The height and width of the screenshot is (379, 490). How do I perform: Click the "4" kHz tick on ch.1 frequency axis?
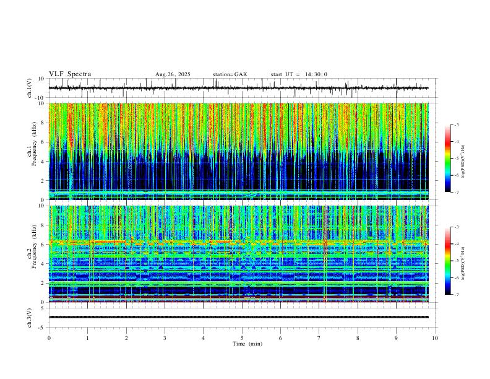(x=43, y=161)
